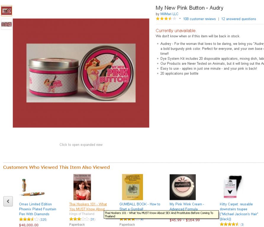264x227 pixels.
Task: Click the previous carousel arrow button
Action: point(8,201)
